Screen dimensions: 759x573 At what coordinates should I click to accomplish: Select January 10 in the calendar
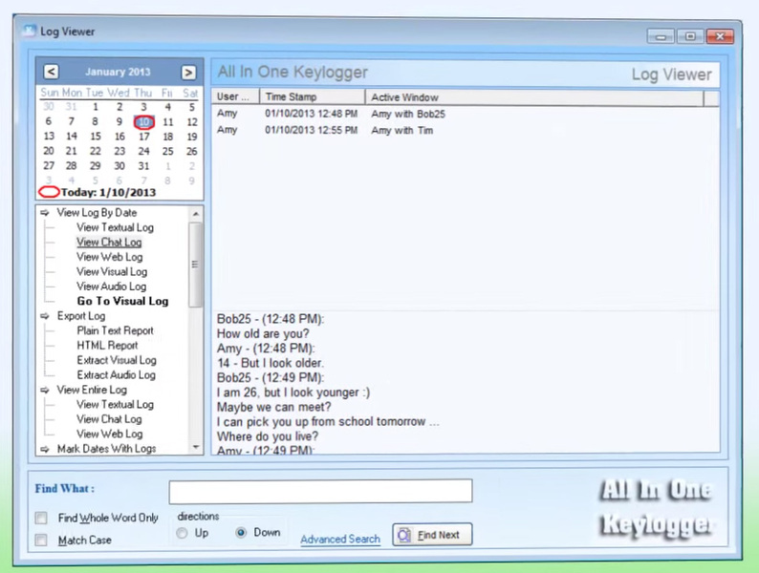(143, 122)
